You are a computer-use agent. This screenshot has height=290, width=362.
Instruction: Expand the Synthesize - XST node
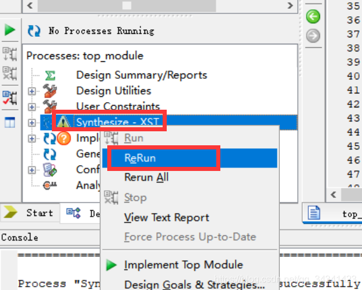[32, 123]
